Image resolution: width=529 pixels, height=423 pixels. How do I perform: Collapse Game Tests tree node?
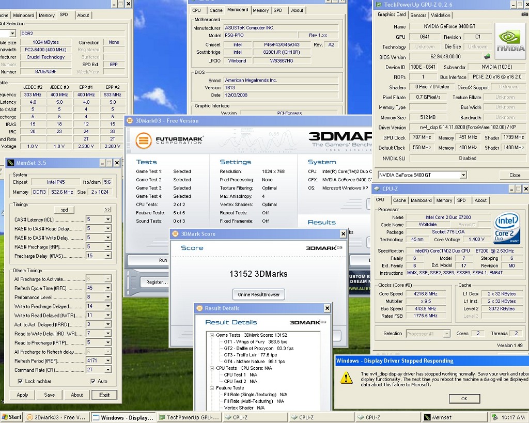[212, 335]
